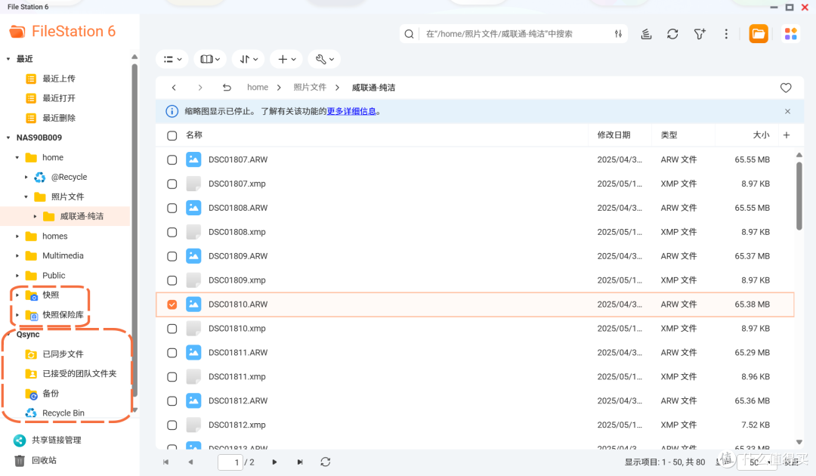The height and width of the screenshot is (476, 816).
Task: Open Qsync 备份 folder
Action: point(51,394)
